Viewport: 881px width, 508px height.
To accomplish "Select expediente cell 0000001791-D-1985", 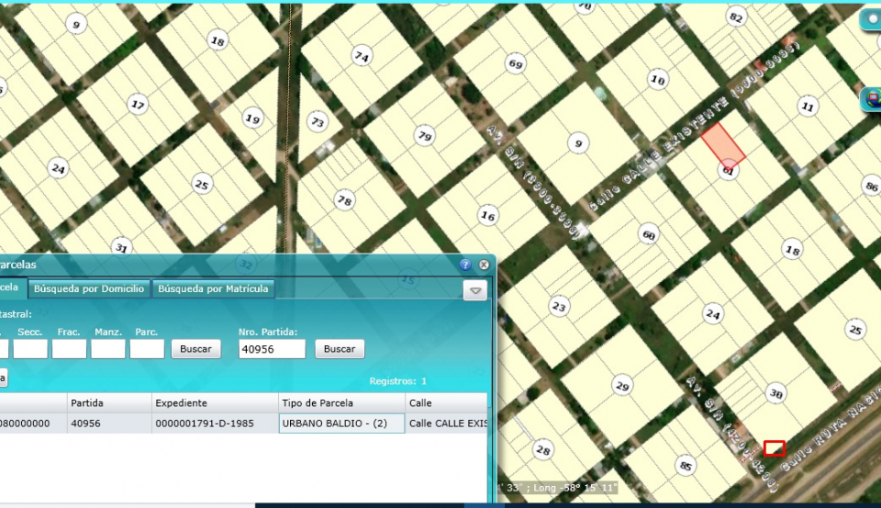I will (215, 423).
